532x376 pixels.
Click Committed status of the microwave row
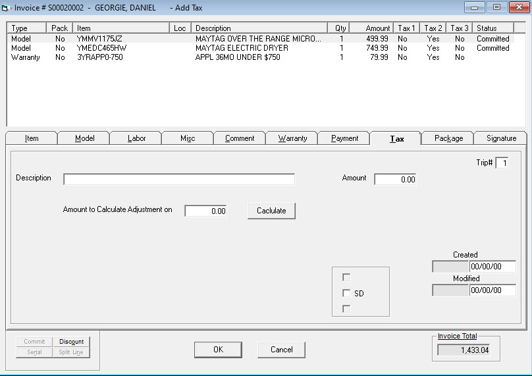pyautogui.click(x=493, y=39)
